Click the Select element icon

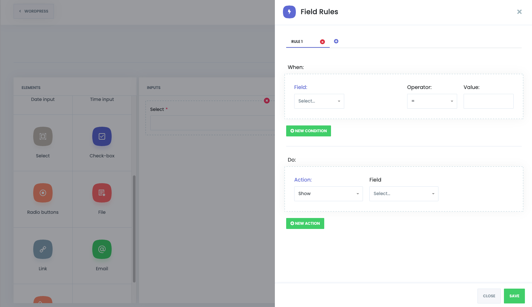[x=43, y=136]
